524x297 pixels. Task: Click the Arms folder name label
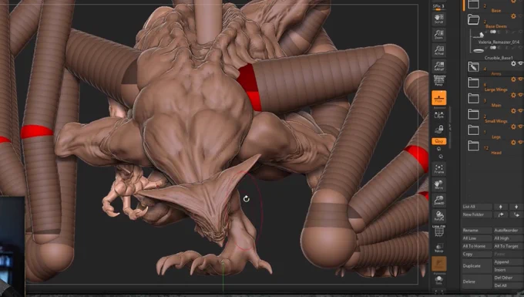(x=496, y=73)
